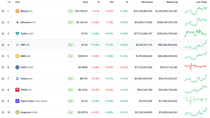This screenshot has width=210, height=118.
Task: Click the USDC coin logo
Action: pos(17,67)
